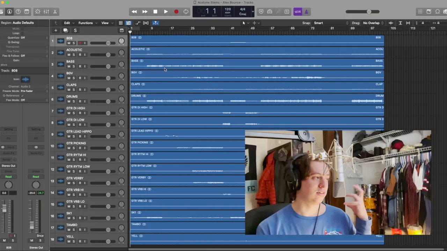Fast forward playback in transport
This screenshot has width=447, height=251.
(145, 12)
